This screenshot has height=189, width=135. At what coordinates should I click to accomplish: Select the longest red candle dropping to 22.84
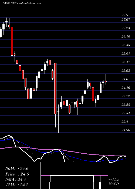55,88
